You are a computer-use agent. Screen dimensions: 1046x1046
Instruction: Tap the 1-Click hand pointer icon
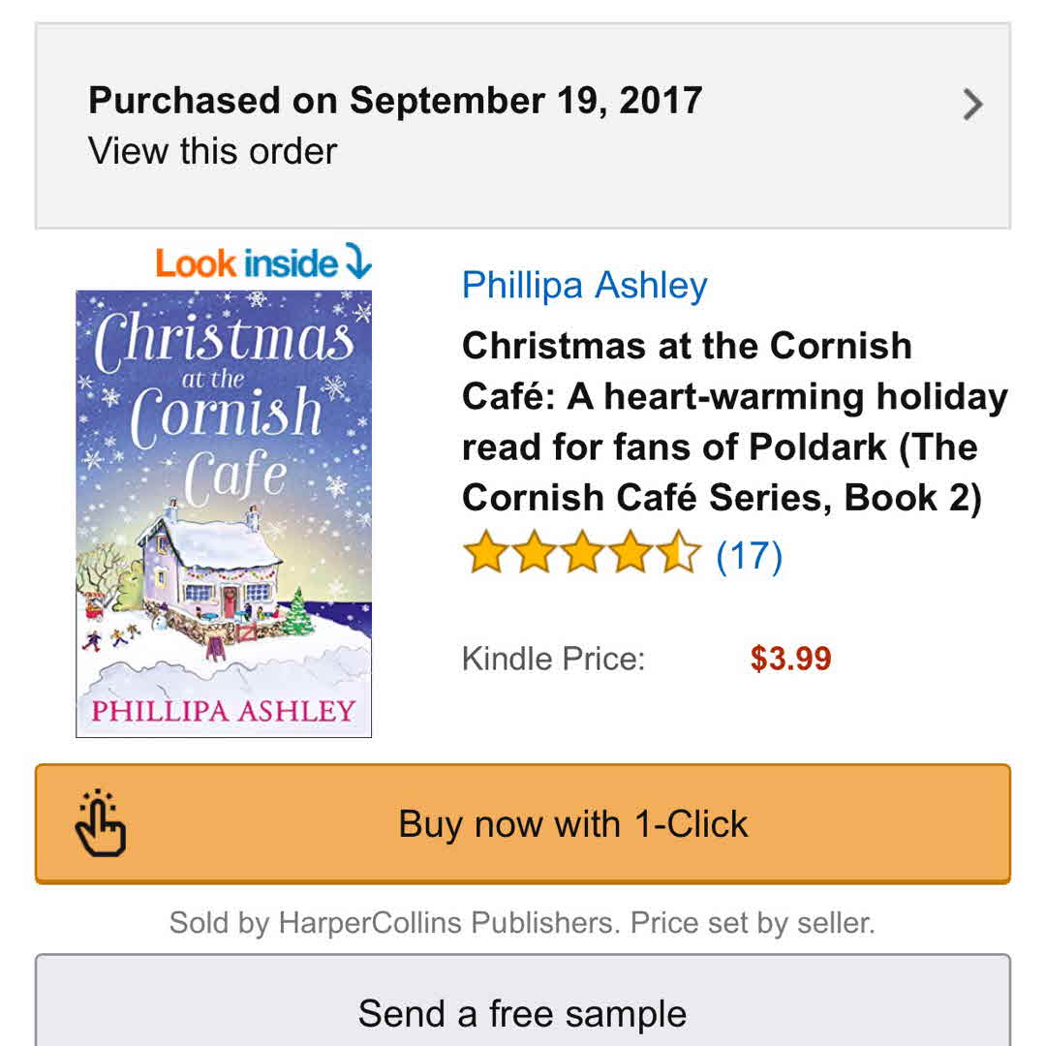pos(101,824)
